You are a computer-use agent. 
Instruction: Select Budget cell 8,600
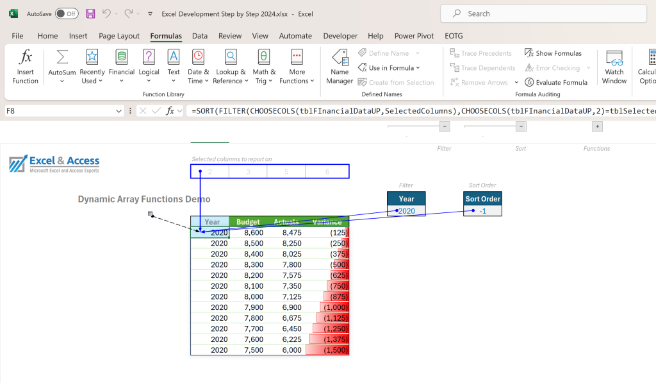click(248, 233)
